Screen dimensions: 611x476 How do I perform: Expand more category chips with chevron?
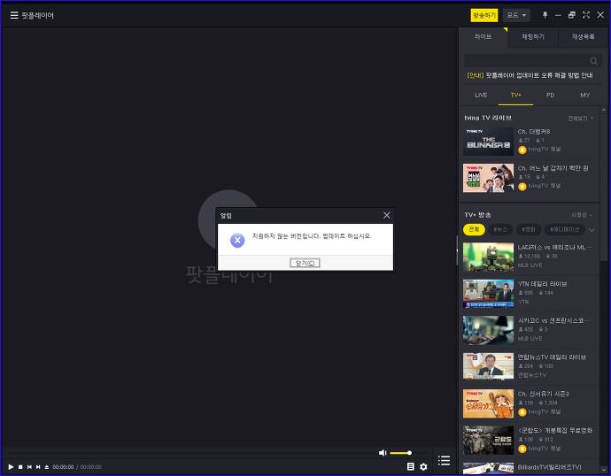(592, 230)
